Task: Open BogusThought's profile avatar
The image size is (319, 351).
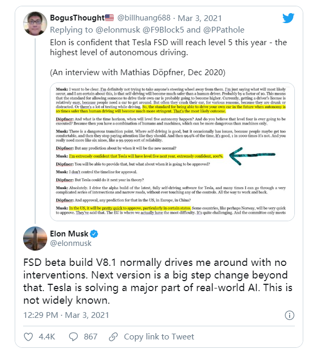Action: pos(35,25)
